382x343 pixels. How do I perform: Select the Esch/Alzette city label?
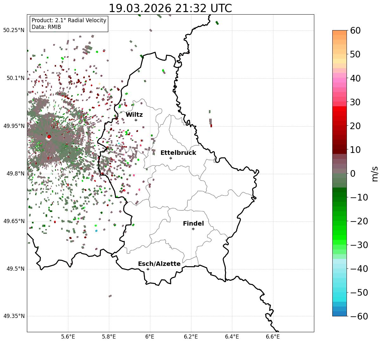[159, 264]
